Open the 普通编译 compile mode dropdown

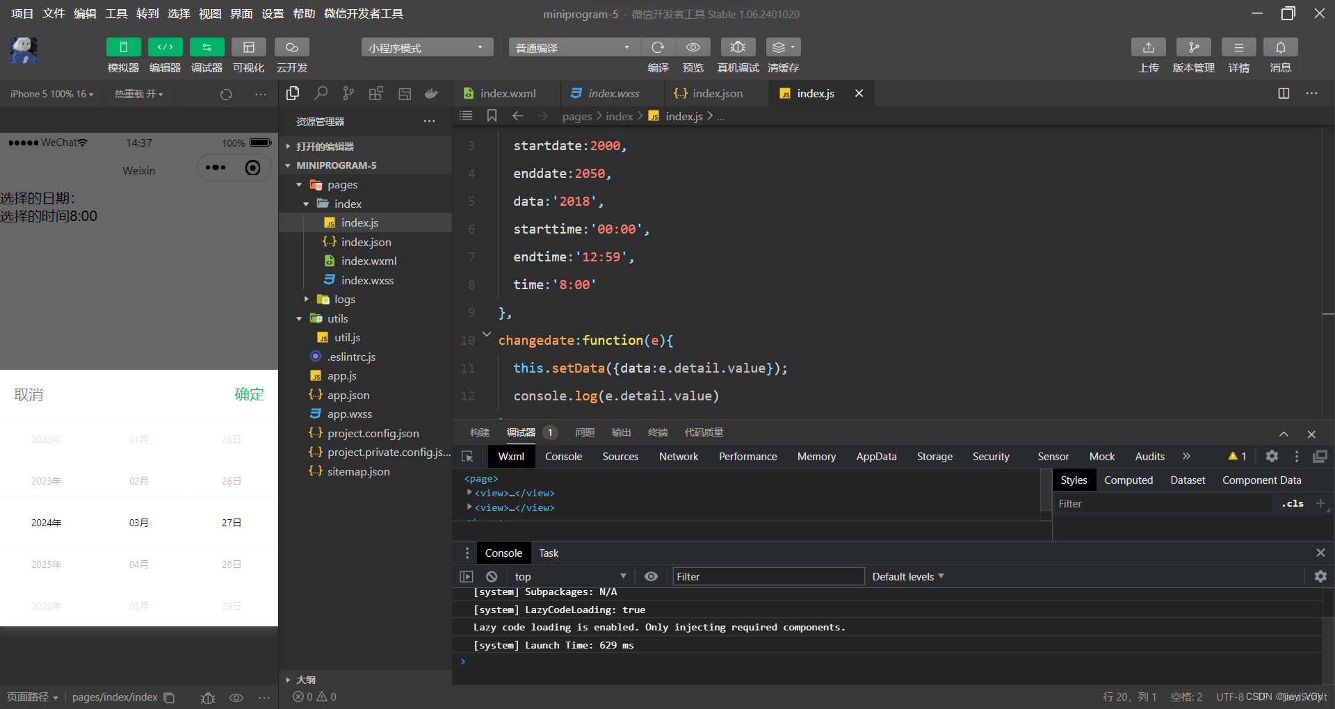574,47
